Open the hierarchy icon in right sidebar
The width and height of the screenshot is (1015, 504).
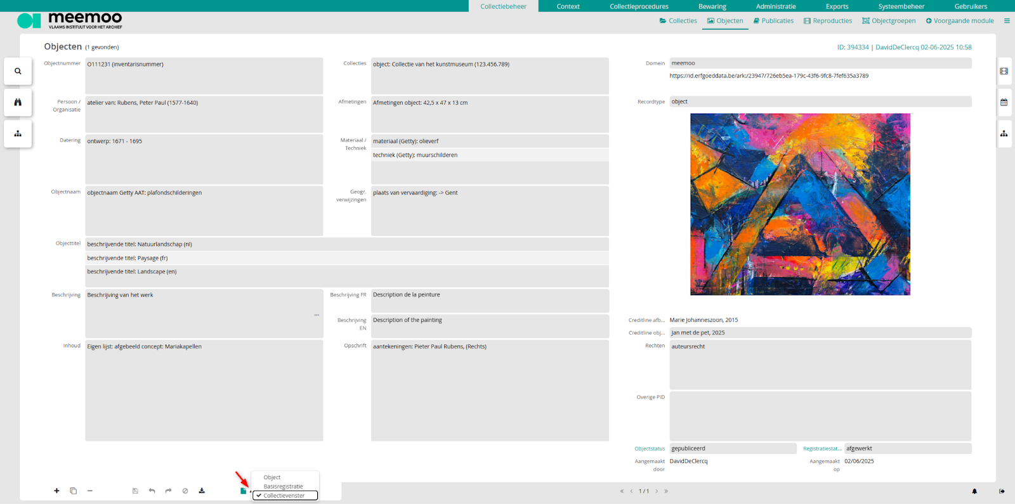pyautogui.click(x=1004, y=134)
